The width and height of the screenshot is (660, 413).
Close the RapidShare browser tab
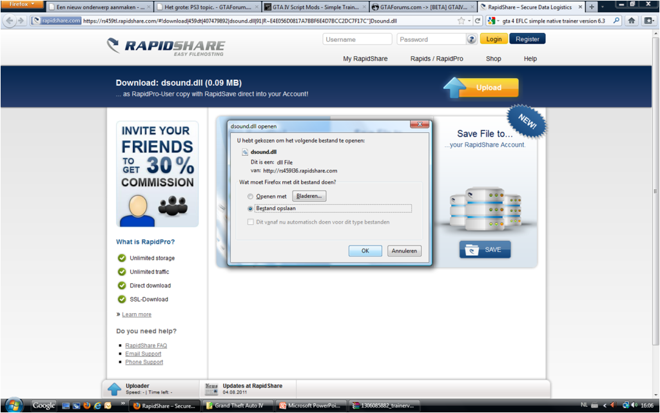(581, 7)
